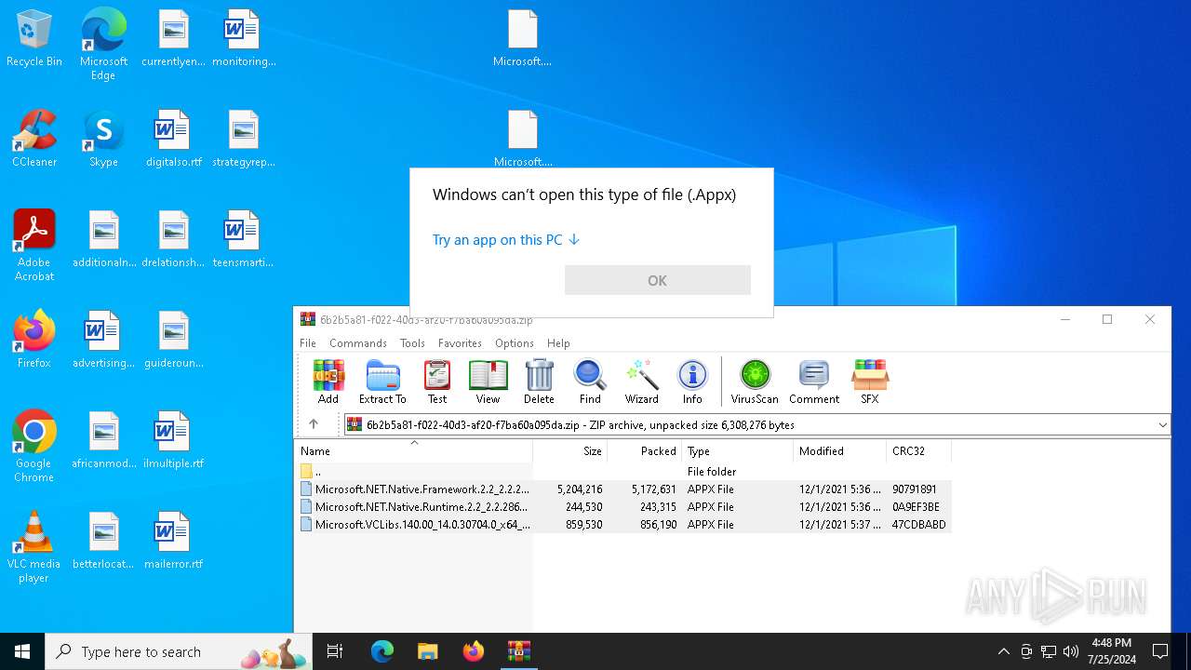1191x670 pixels.
Task: Show archive Info
Action: 692,382
